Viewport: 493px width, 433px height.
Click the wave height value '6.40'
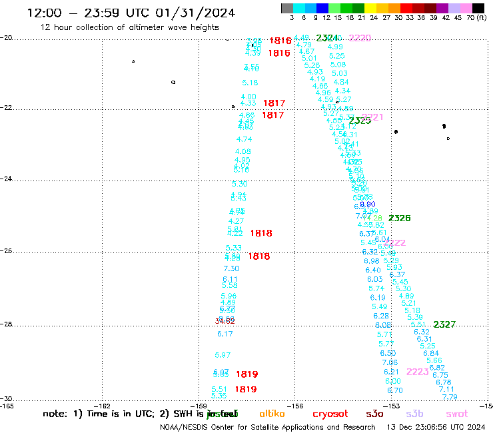(373, 270)
